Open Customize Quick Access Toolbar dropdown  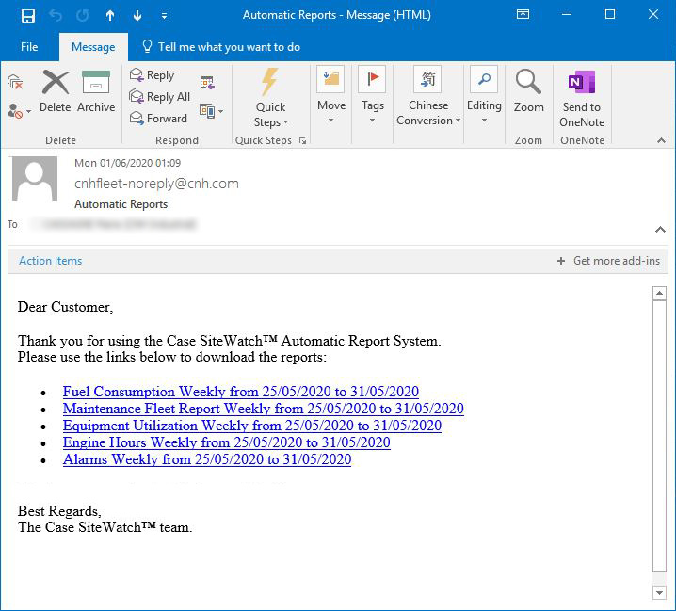click(x=164, y=16)
